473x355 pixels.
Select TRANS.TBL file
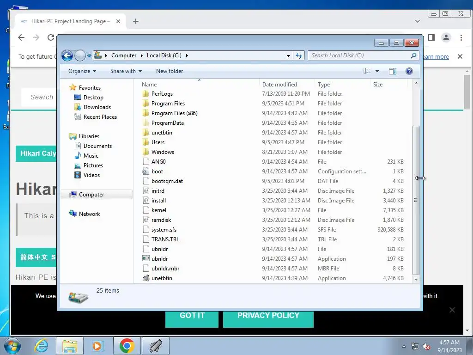tap(165, 239)
